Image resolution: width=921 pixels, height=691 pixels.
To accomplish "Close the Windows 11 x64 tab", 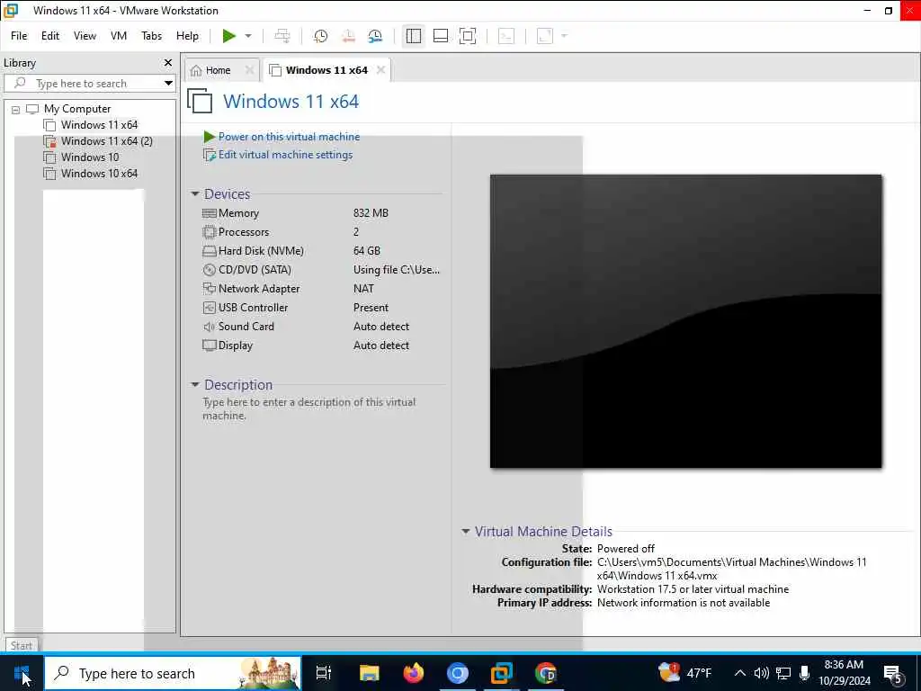I will point(380,70).
